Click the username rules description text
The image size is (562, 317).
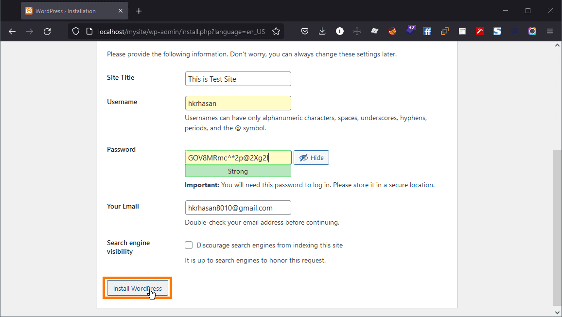point(306,123)
